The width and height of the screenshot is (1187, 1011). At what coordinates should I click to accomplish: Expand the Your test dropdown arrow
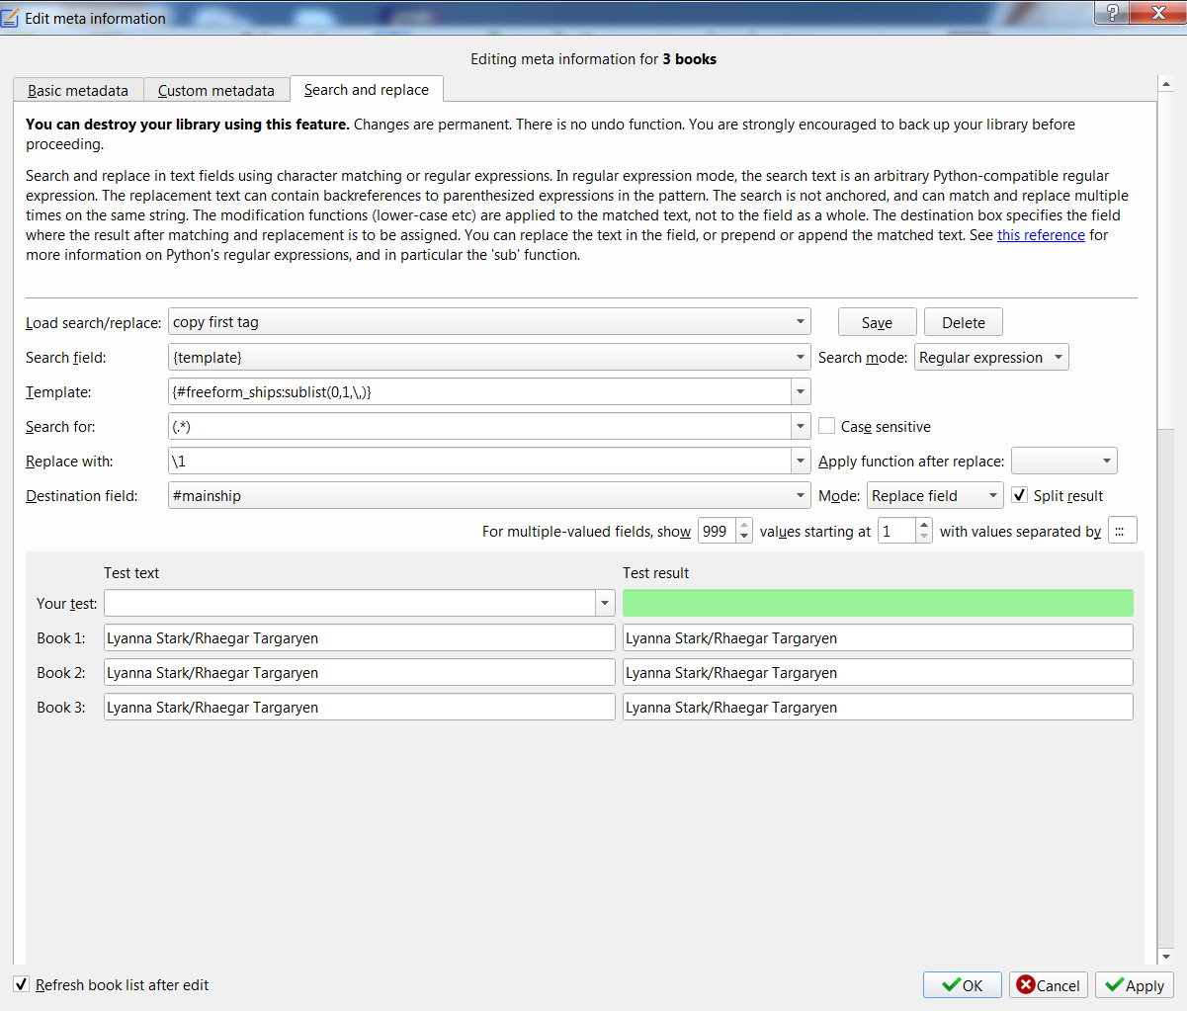pyautogui.click(x=605, y=603)
